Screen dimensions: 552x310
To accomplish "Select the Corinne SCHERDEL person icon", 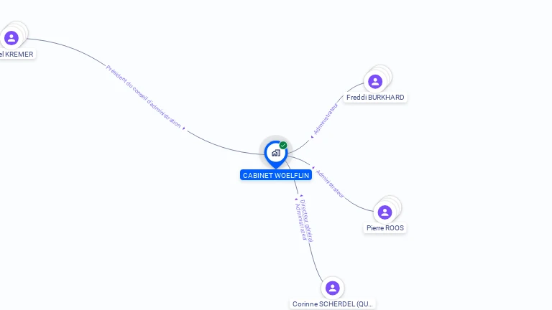I will click(x=332, y=288).
